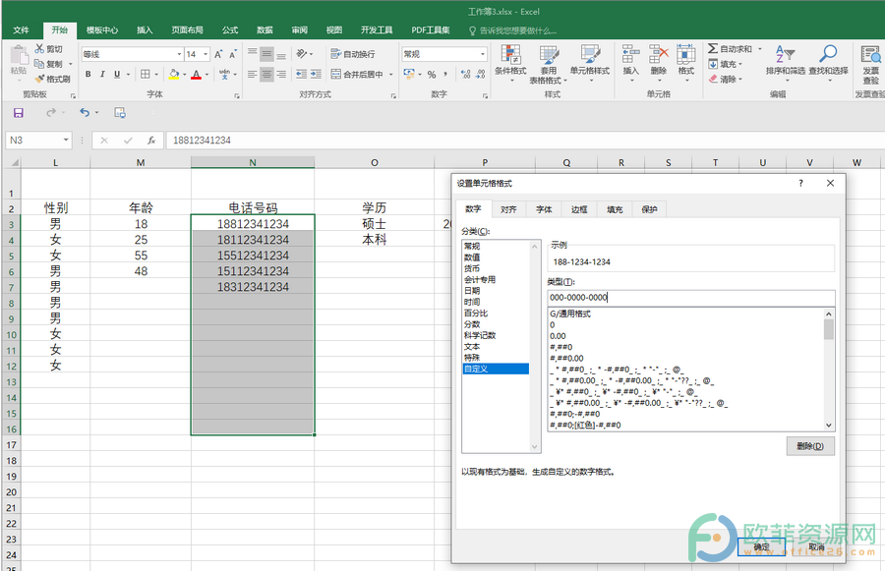The height and width of the screenshot is (571, 885).
Task: Switch to the Font (字体) dialog tab
Action: 544,209
